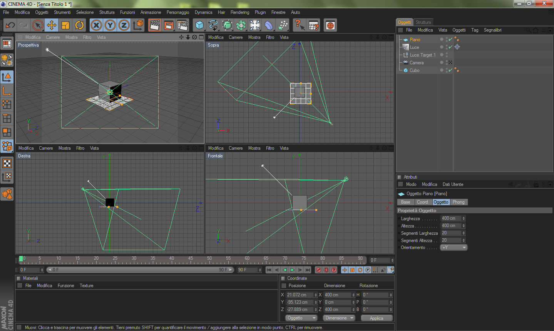The width and height of the screenshot is (554, 331).
Task: Click the Undo arrow icon
Action: [10, 25]
